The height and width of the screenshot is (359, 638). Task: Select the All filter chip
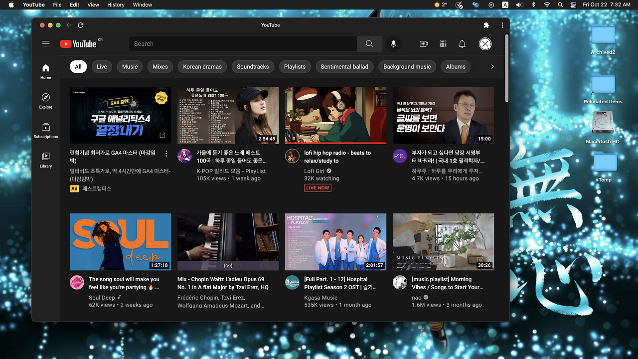point(78,67)
